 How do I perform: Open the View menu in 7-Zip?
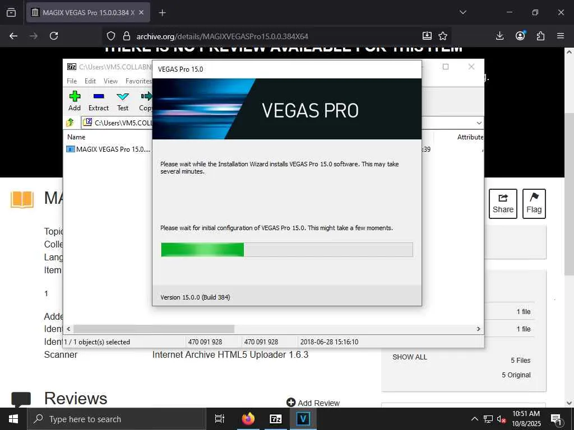click(x=110, y=81)
